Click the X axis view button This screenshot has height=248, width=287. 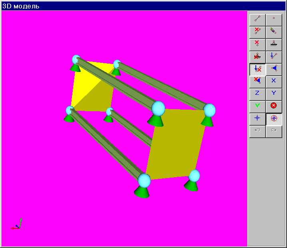coord(274,82)
